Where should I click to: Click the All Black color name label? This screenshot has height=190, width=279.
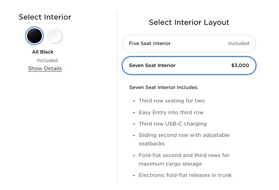pyautogui.click(x=43, y=52)
